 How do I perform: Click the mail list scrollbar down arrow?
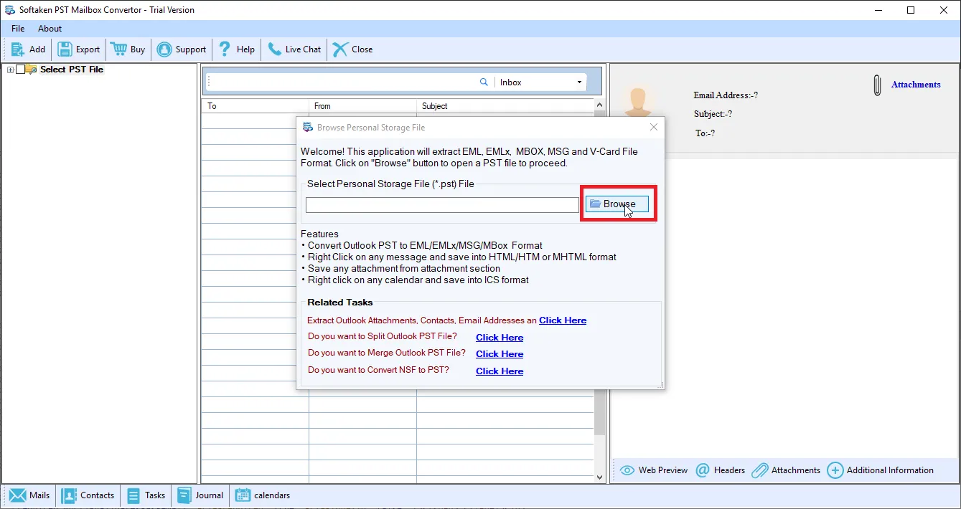coord(600,477)
